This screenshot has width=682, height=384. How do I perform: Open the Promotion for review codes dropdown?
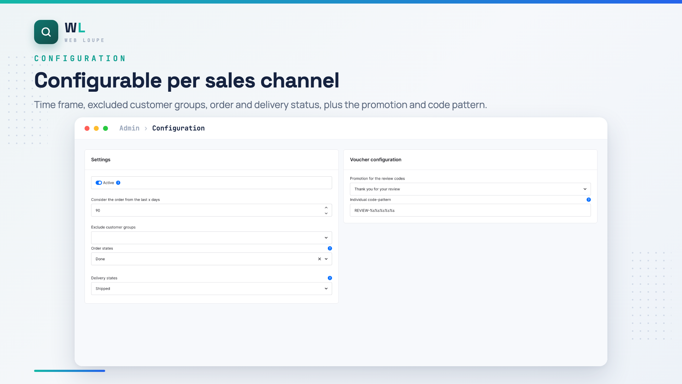[x=470, y=189]
